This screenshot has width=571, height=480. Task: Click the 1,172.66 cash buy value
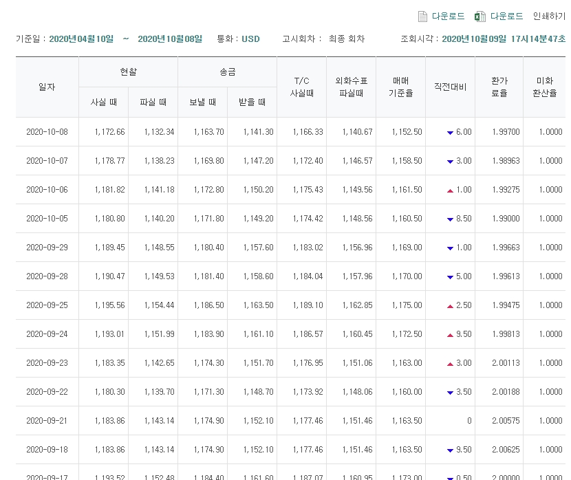[x=109, y=132]
